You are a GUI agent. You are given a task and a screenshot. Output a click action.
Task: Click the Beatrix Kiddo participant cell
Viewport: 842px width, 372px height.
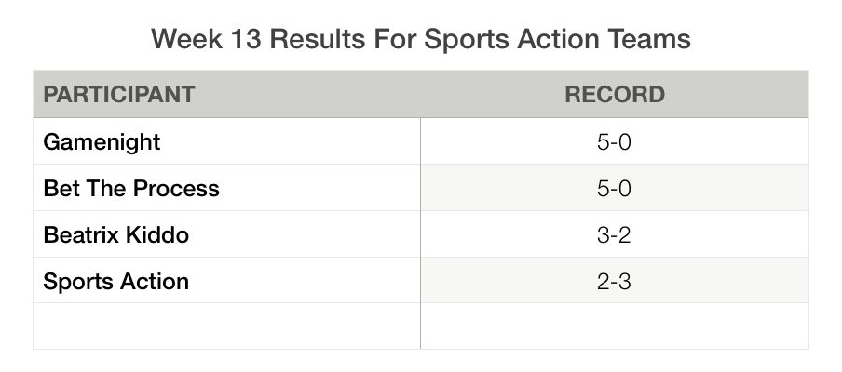[115, 235]
